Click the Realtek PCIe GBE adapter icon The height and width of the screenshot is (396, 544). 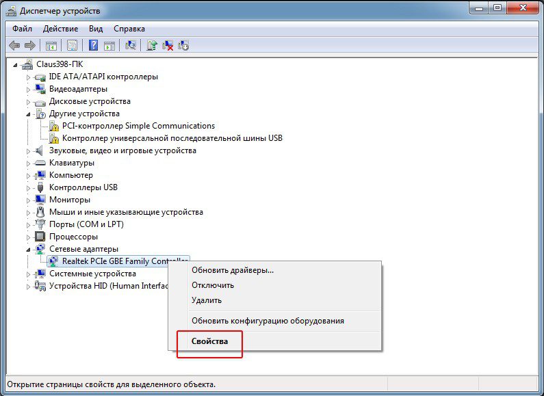[x=53, y=261]
